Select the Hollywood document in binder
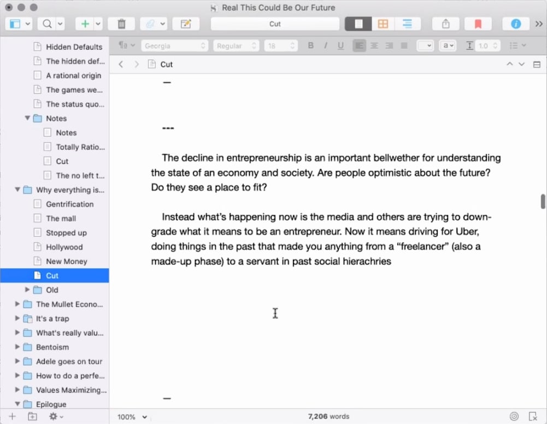Image resolution: width=547 pixels, height=424 pixels. pyautogui.click(x=64, y=247)
